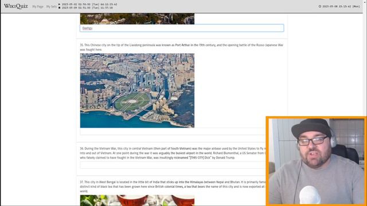Select the question 37 West Bengal text

[x=173, y=187]
